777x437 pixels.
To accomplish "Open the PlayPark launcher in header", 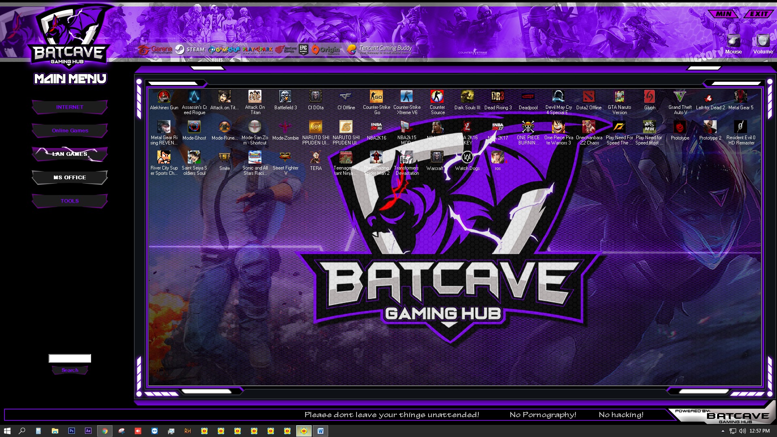I will (x=257, y=50).
